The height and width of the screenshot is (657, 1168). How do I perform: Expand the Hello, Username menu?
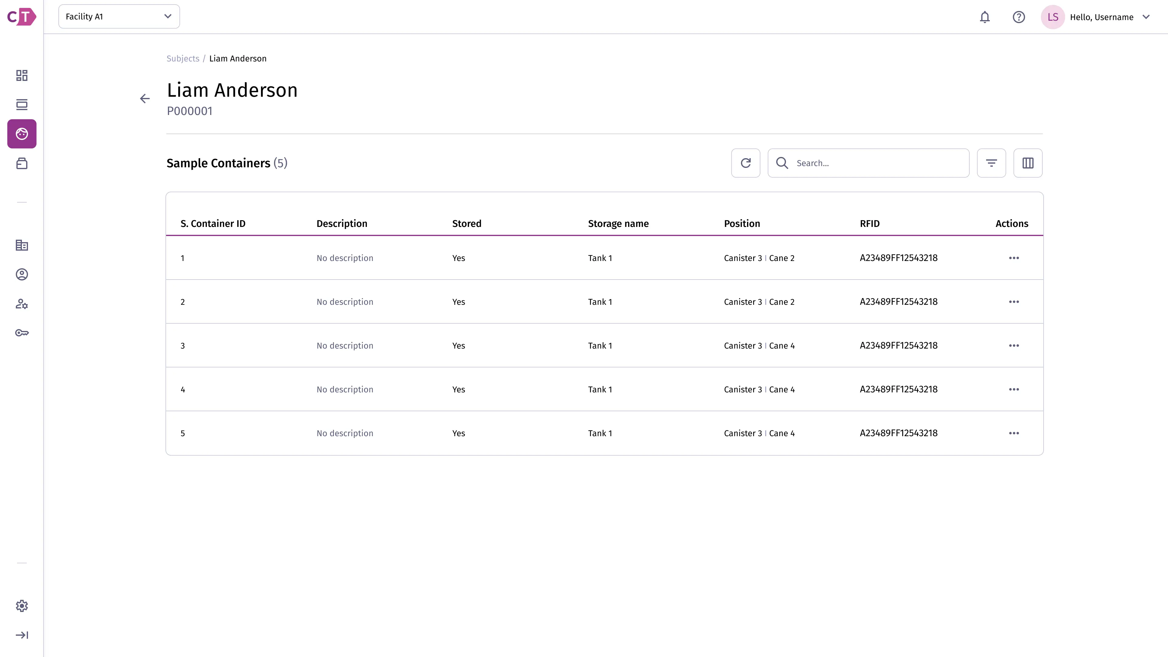pyautogui.click(x=1110, y=17)
